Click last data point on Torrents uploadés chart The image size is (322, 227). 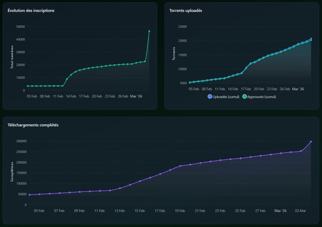311,39
